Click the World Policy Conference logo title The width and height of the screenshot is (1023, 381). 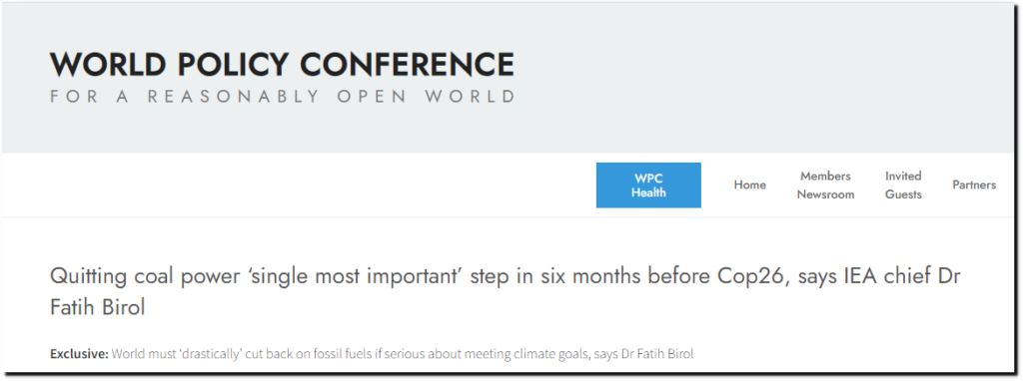[x=282, y=65]
